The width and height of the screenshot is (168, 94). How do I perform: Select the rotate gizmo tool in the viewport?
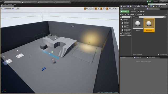click(87, 9)
